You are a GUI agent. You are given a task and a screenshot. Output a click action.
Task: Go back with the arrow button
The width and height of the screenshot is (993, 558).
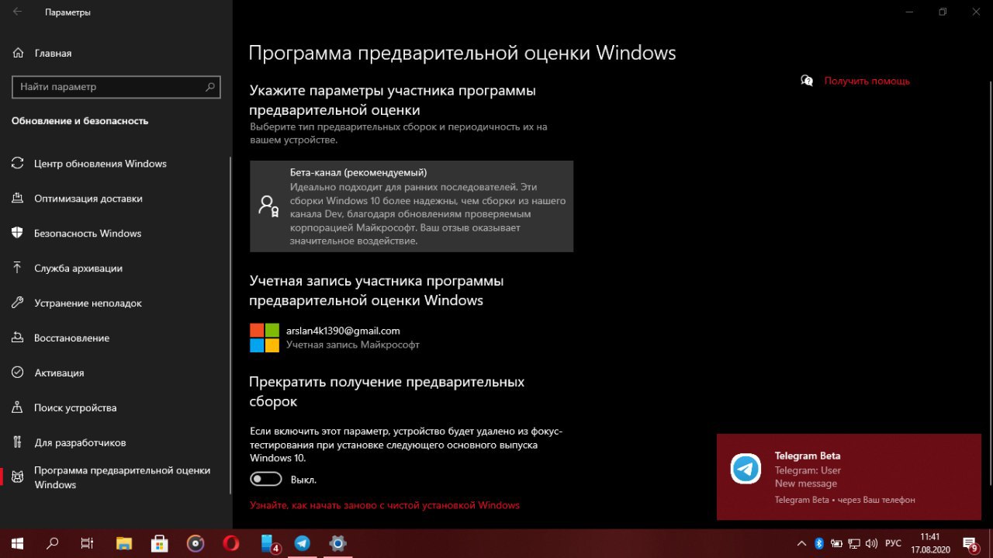pyautogui.click(x=17, y=12)
